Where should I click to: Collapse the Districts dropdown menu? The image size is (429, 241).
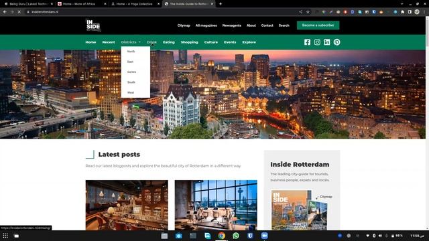pyautogui.click(x=131, y=42)
